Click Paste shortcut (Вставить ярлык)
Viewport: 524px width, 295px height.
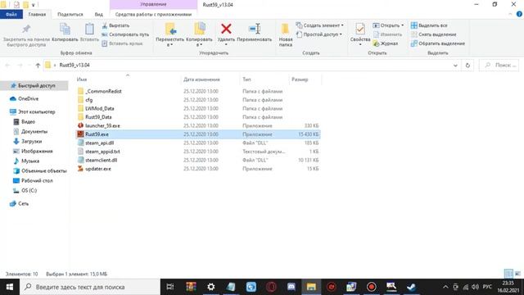click(122, 43)
